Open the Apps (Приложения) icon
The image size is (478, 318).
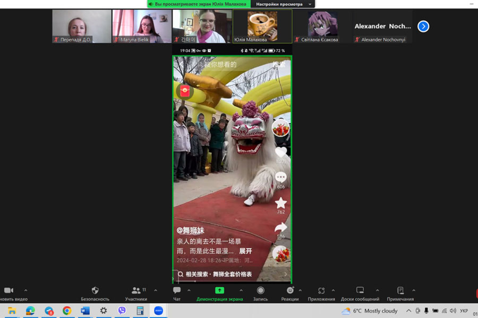pyautogui.click(x=321, y=290)
